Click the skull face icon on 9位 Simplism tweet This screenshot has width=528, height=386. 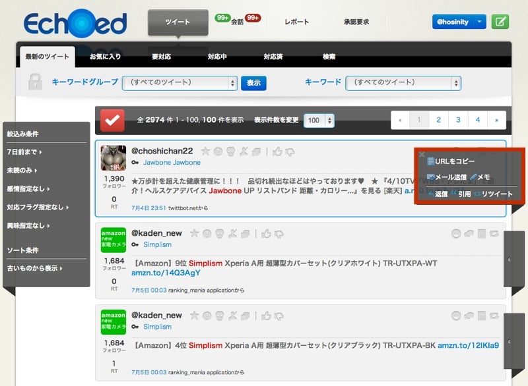[x=220, y=234]
